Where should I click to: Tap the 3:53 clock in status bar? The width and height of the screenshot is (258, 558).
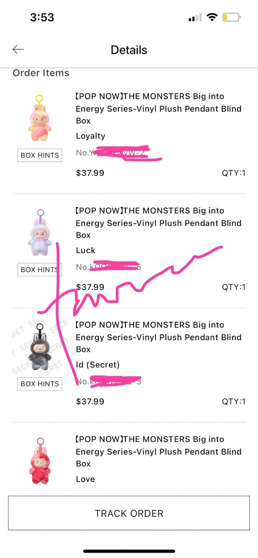point(42,17)
